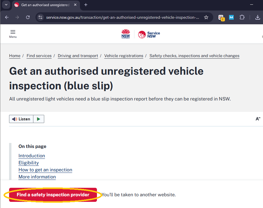263x208 pixels.
Task: Open the Eligibility page link
Action: pyautogui.click(x=29, y=163)
